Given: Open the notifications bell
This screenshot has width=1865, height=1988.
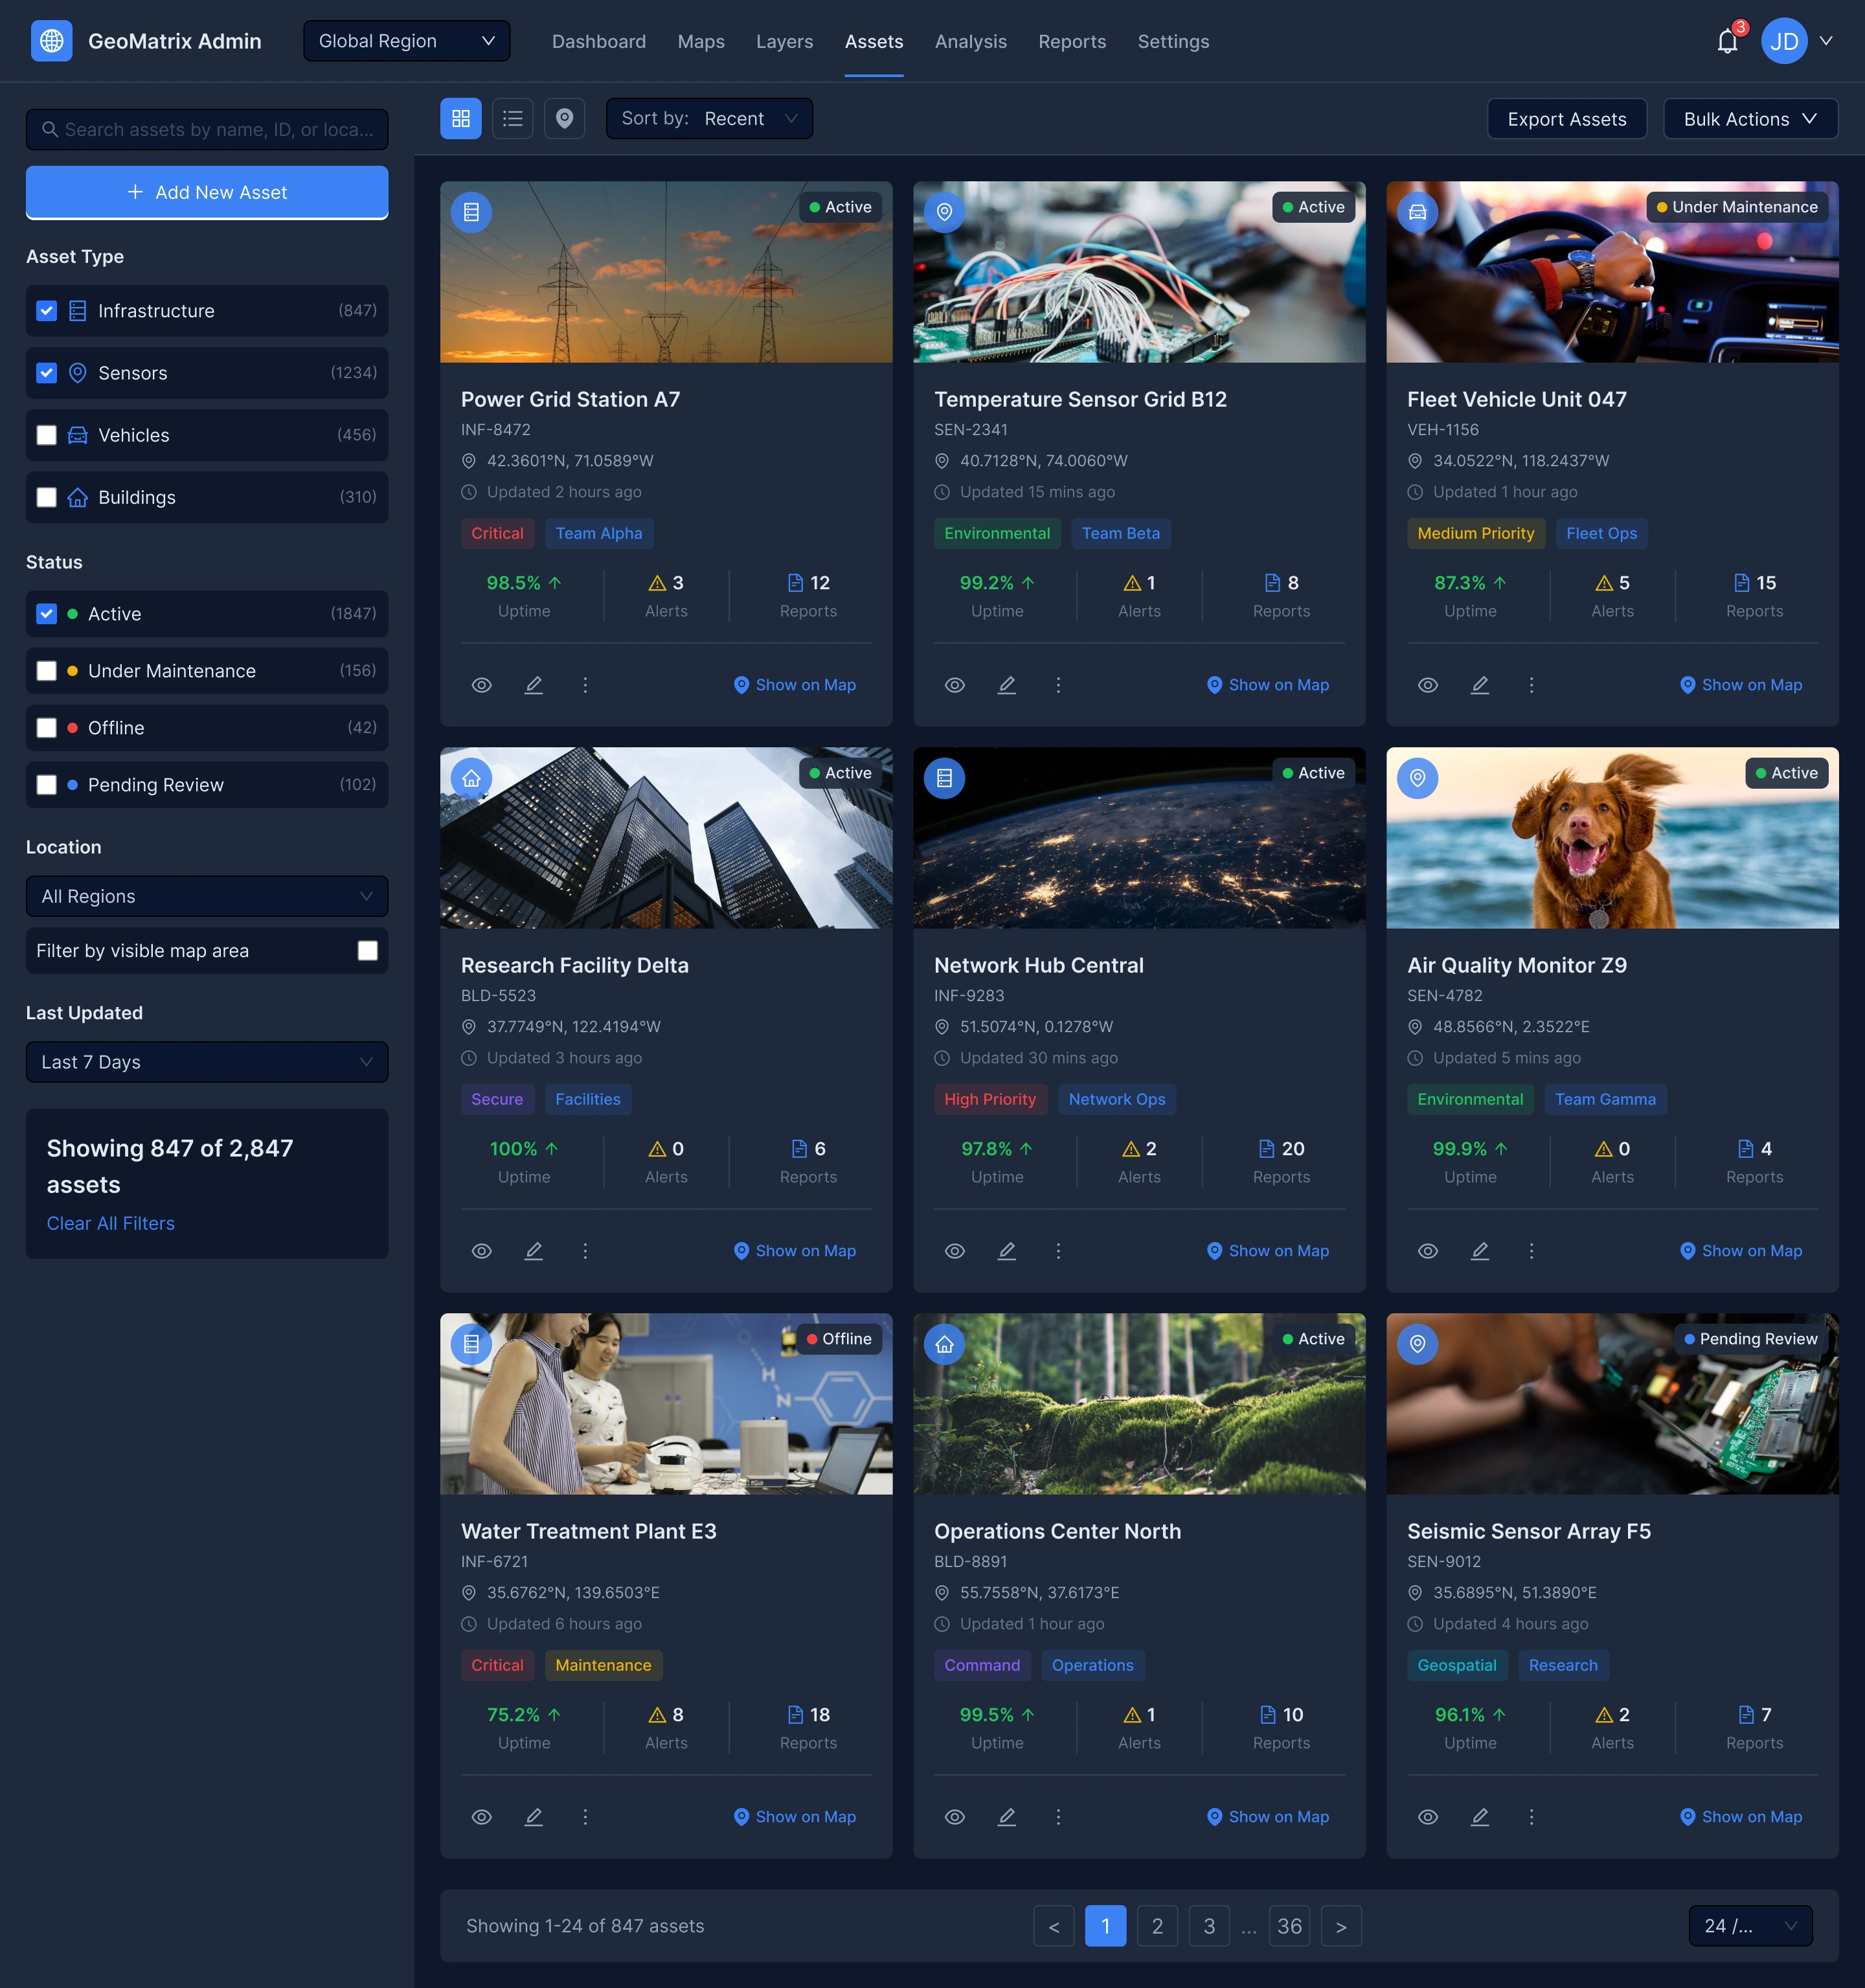Looking at the screenshot, I should (x=1727, y=41).
